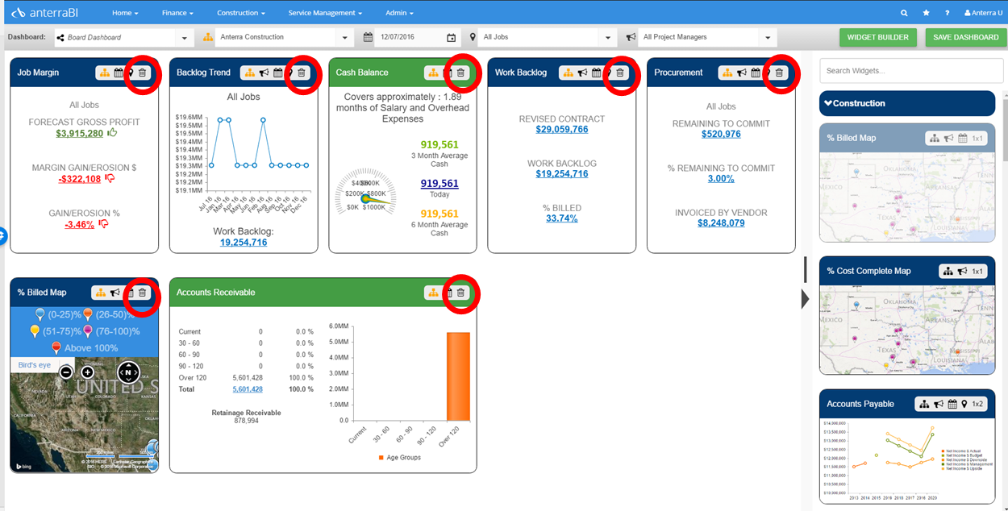Select the Accounts Payable chart thumbnail
The width and height of the screenshot is (1008, 511).
(x=907, y=459)
